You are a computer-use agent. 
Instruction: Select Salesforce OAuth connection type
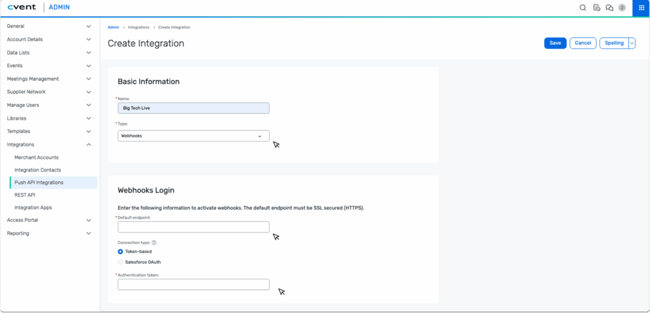[x=121, y=262]
